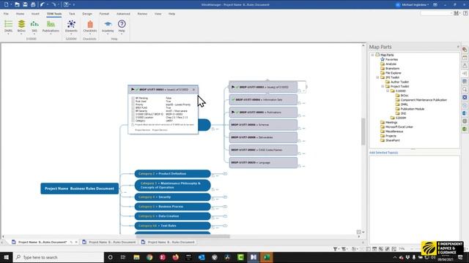
Task: Click the filter funnel icon in status bar
Action: pos(336,248)
